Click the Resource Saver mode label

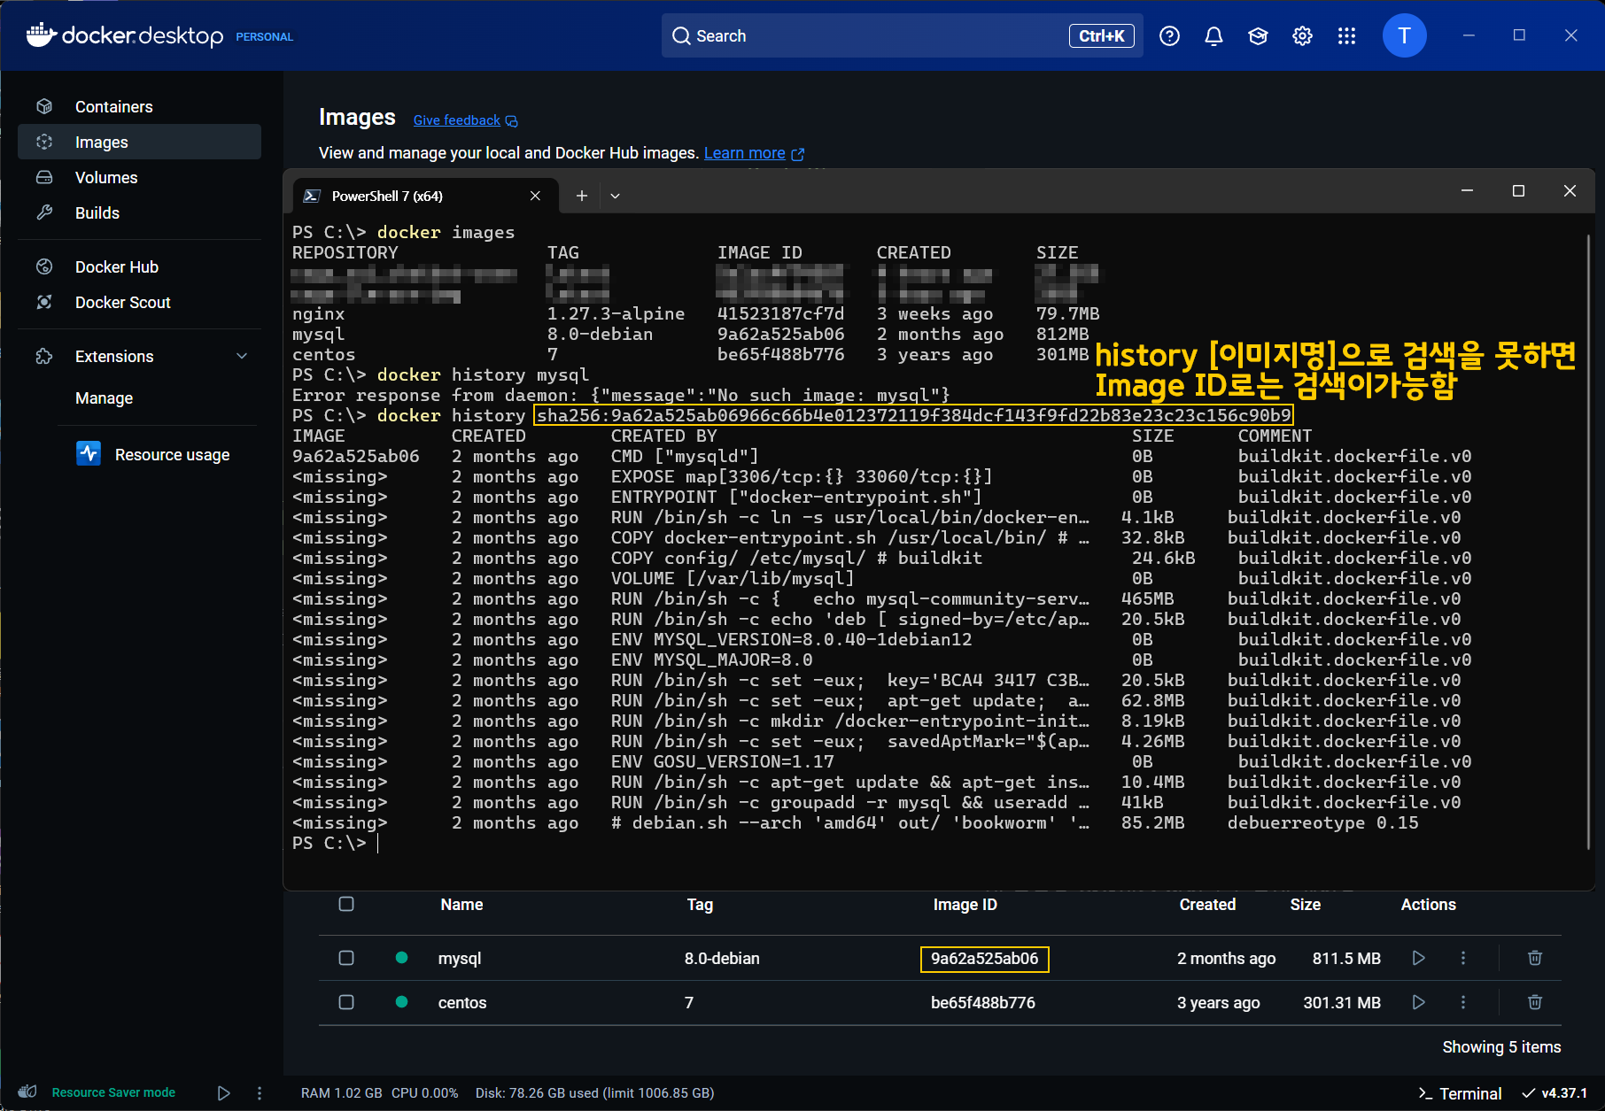coord(113,1092)
